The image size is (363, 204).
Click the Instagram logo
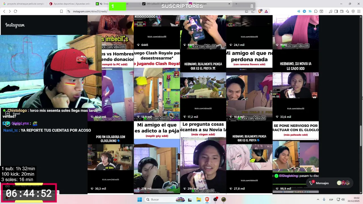pyautogui.click(x=15, y=25)
